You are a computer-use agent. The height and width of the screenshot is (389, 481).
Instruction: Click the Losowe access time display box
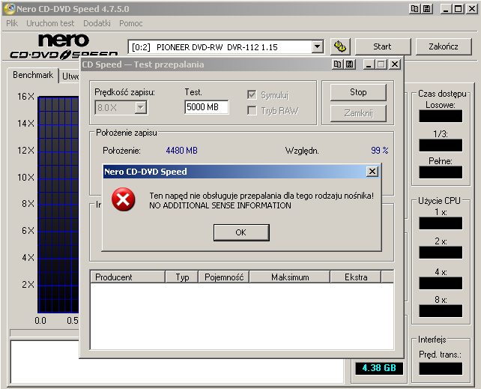tap(441, 116)
